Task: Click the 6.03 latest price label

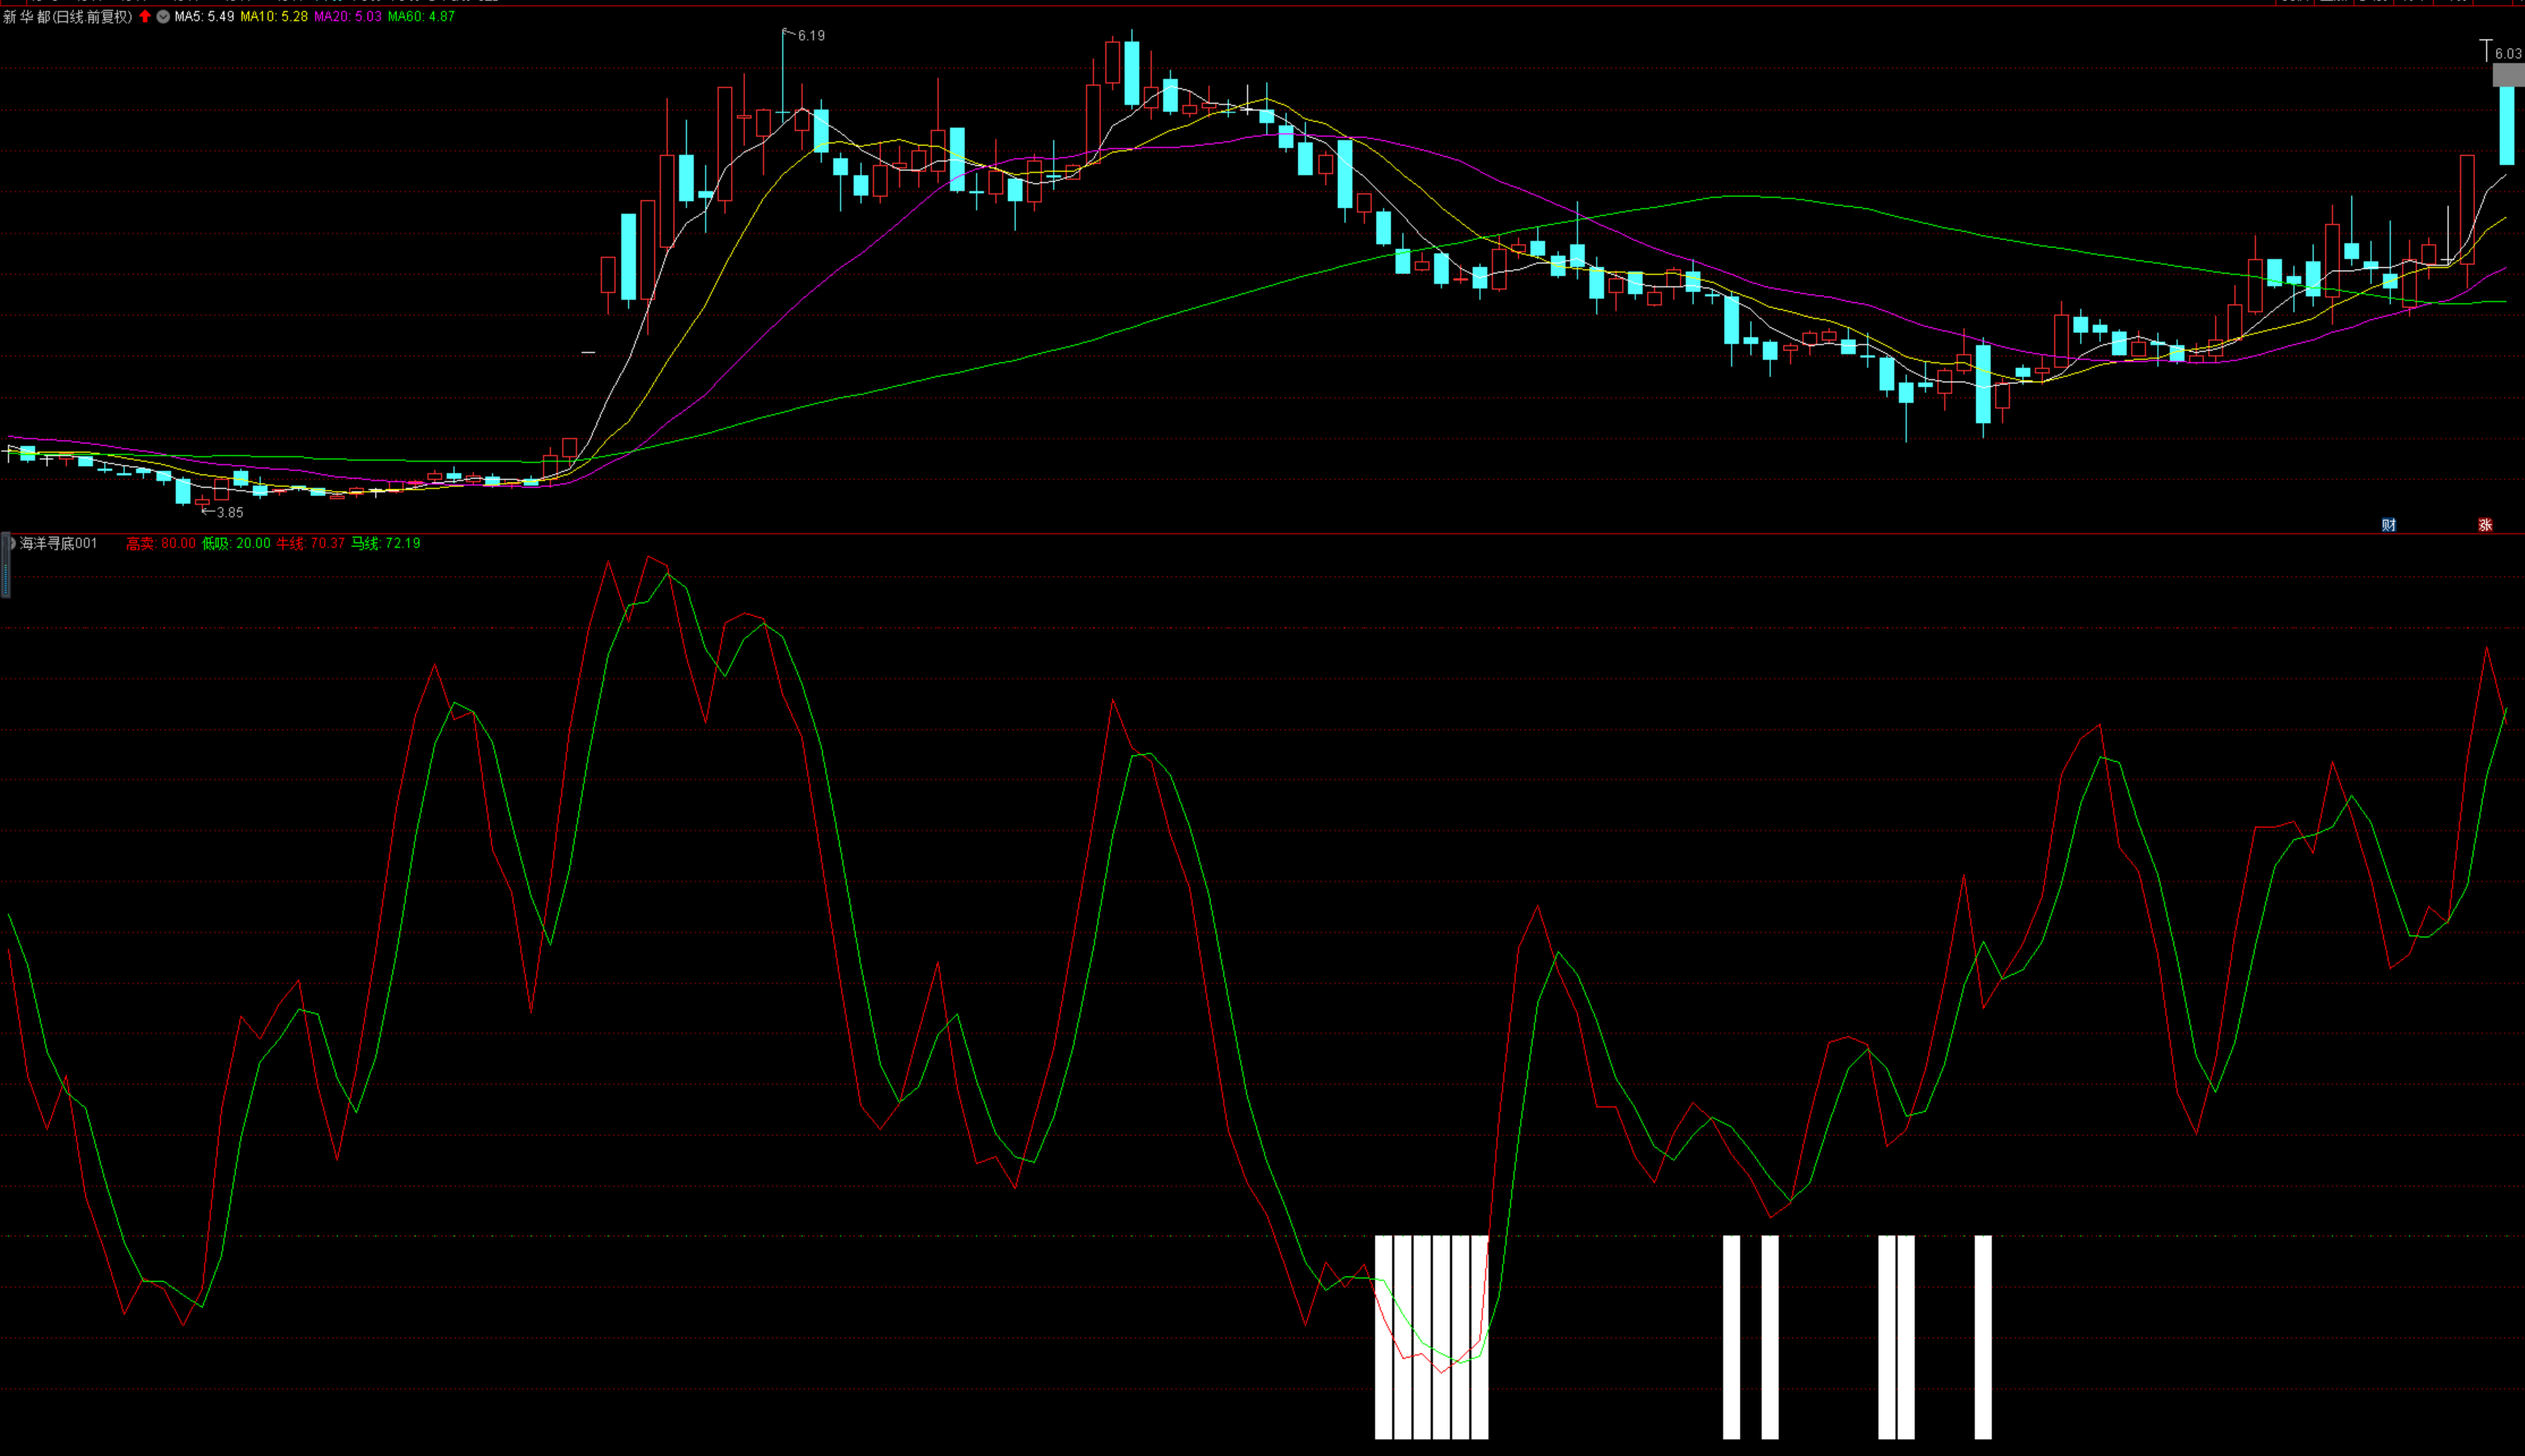Action: [2508, 54]
